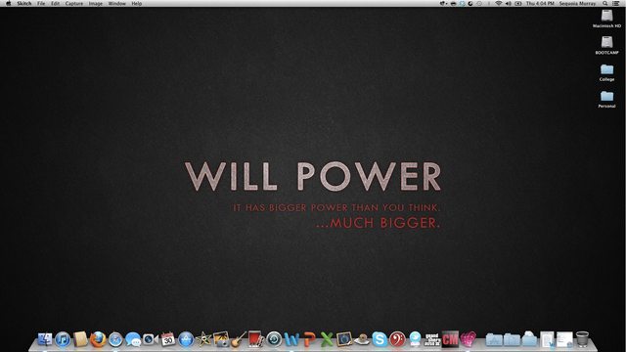The image size is (626, 352).
Task: Open FaceTime camera icon in dock
Action: click(x=151, y=339)
